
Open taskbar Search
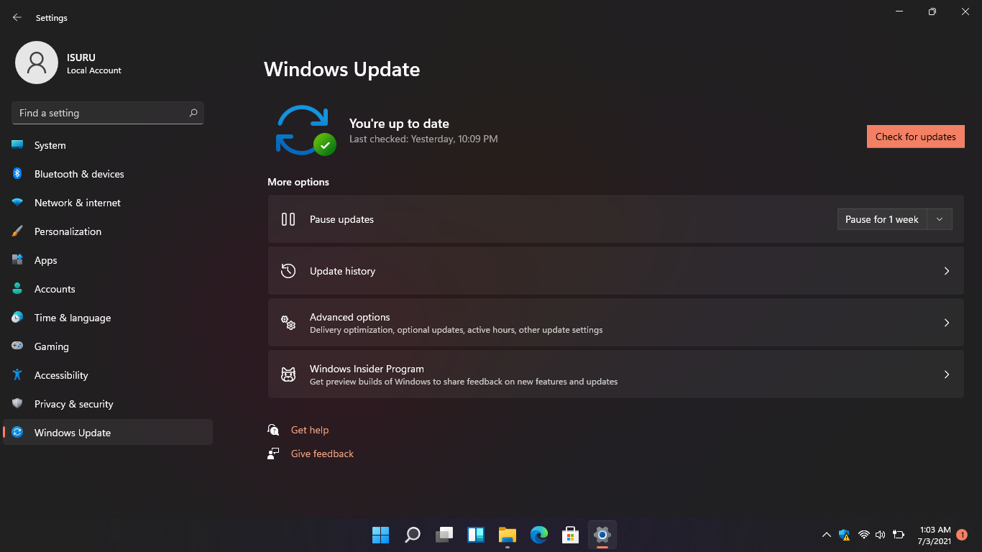point(413,535)
